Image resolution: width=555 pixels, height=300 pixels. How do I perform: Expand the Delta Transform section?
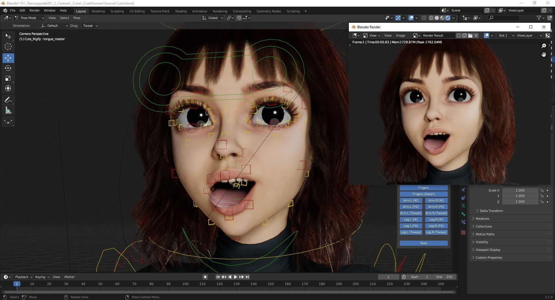(x=491, y=211)
